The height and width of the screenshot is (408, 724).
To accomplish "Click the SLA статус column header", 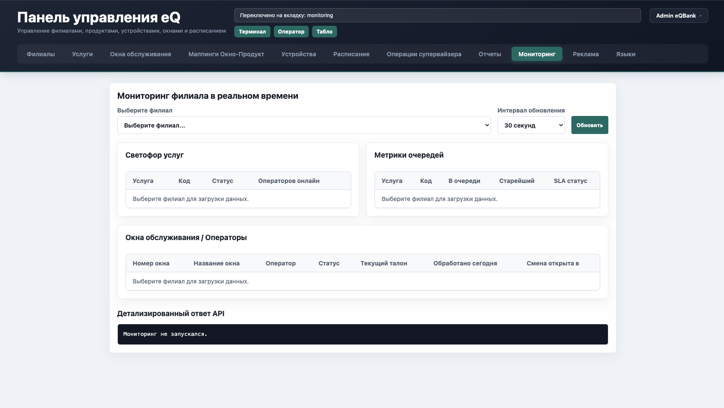I will point(571,181).
